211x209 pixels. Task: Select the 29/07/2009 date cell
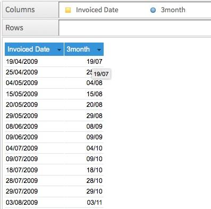[x=34, y=191]
